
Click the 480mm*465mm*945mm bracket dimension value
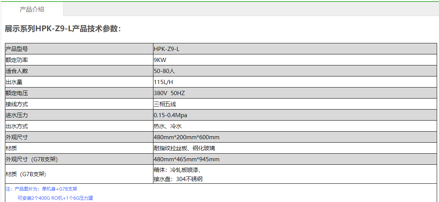186,159
